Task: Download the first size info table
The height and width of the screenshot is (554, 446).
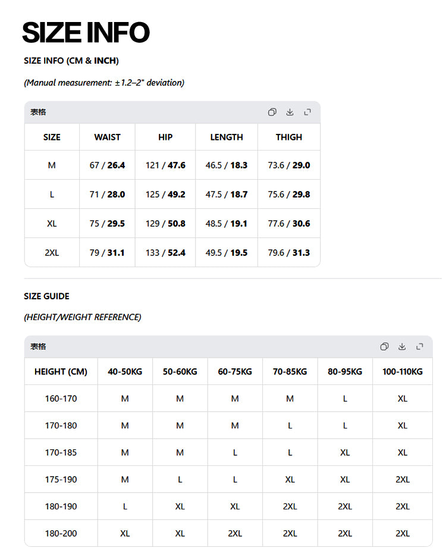Action: (290, 112)
